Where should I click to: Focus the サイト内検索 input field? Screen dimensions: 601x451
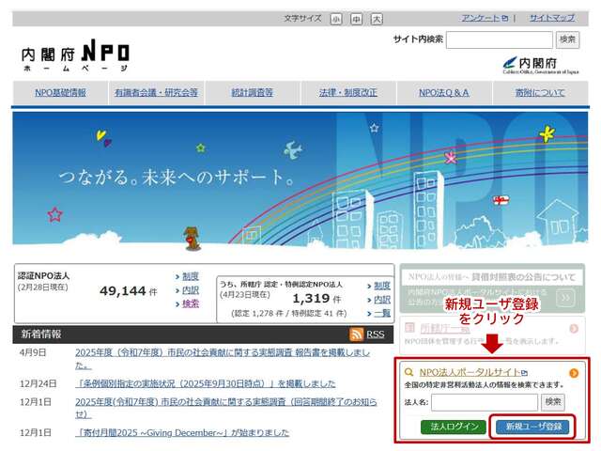(x=499, y=39)
